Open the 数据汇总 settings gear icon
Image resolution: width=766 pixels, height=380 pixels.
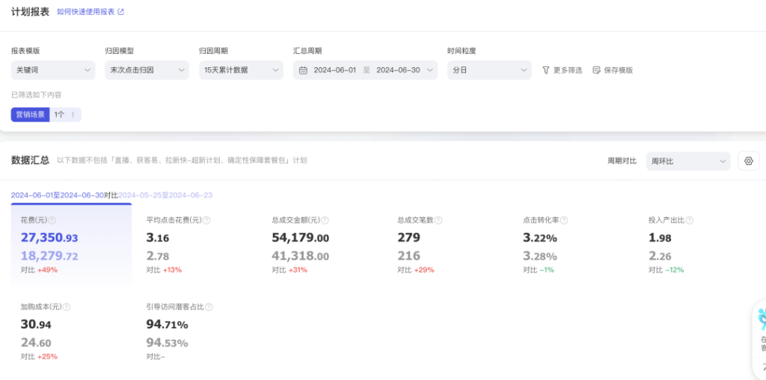pos(748,161)
